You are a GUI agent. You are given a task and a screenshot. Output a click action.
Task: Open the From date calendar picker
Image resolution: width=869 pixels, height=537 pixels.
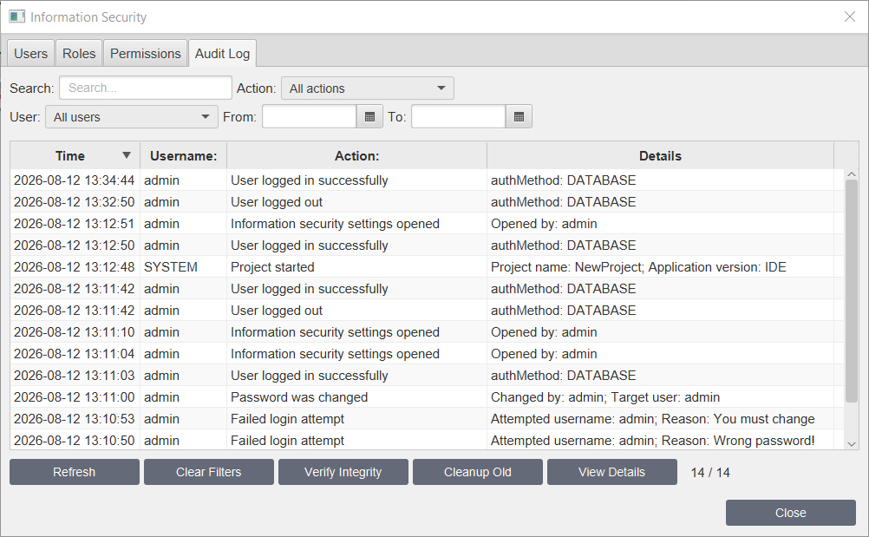pyautogui.click(x=369, y=117)
